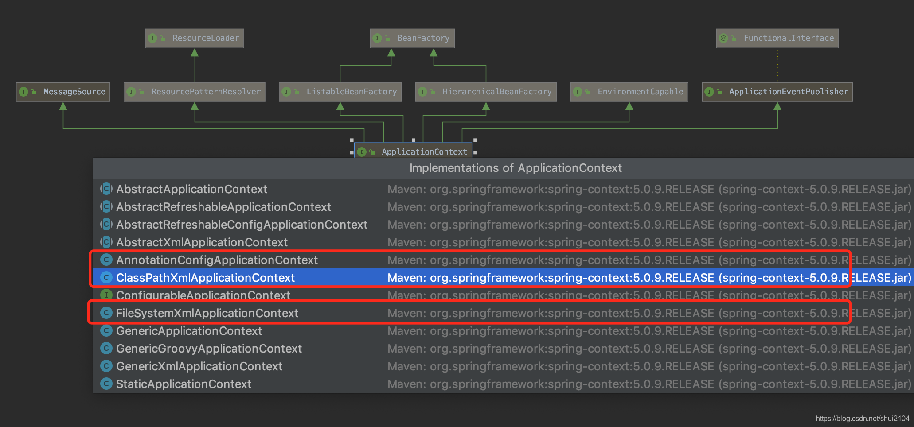Click the MessageSource node label
This screenshot has width=914, height=427.
click(x=74, y=92)
